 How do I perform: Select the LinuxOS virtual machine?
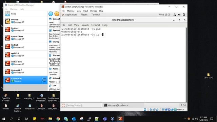tap(25, 21)
